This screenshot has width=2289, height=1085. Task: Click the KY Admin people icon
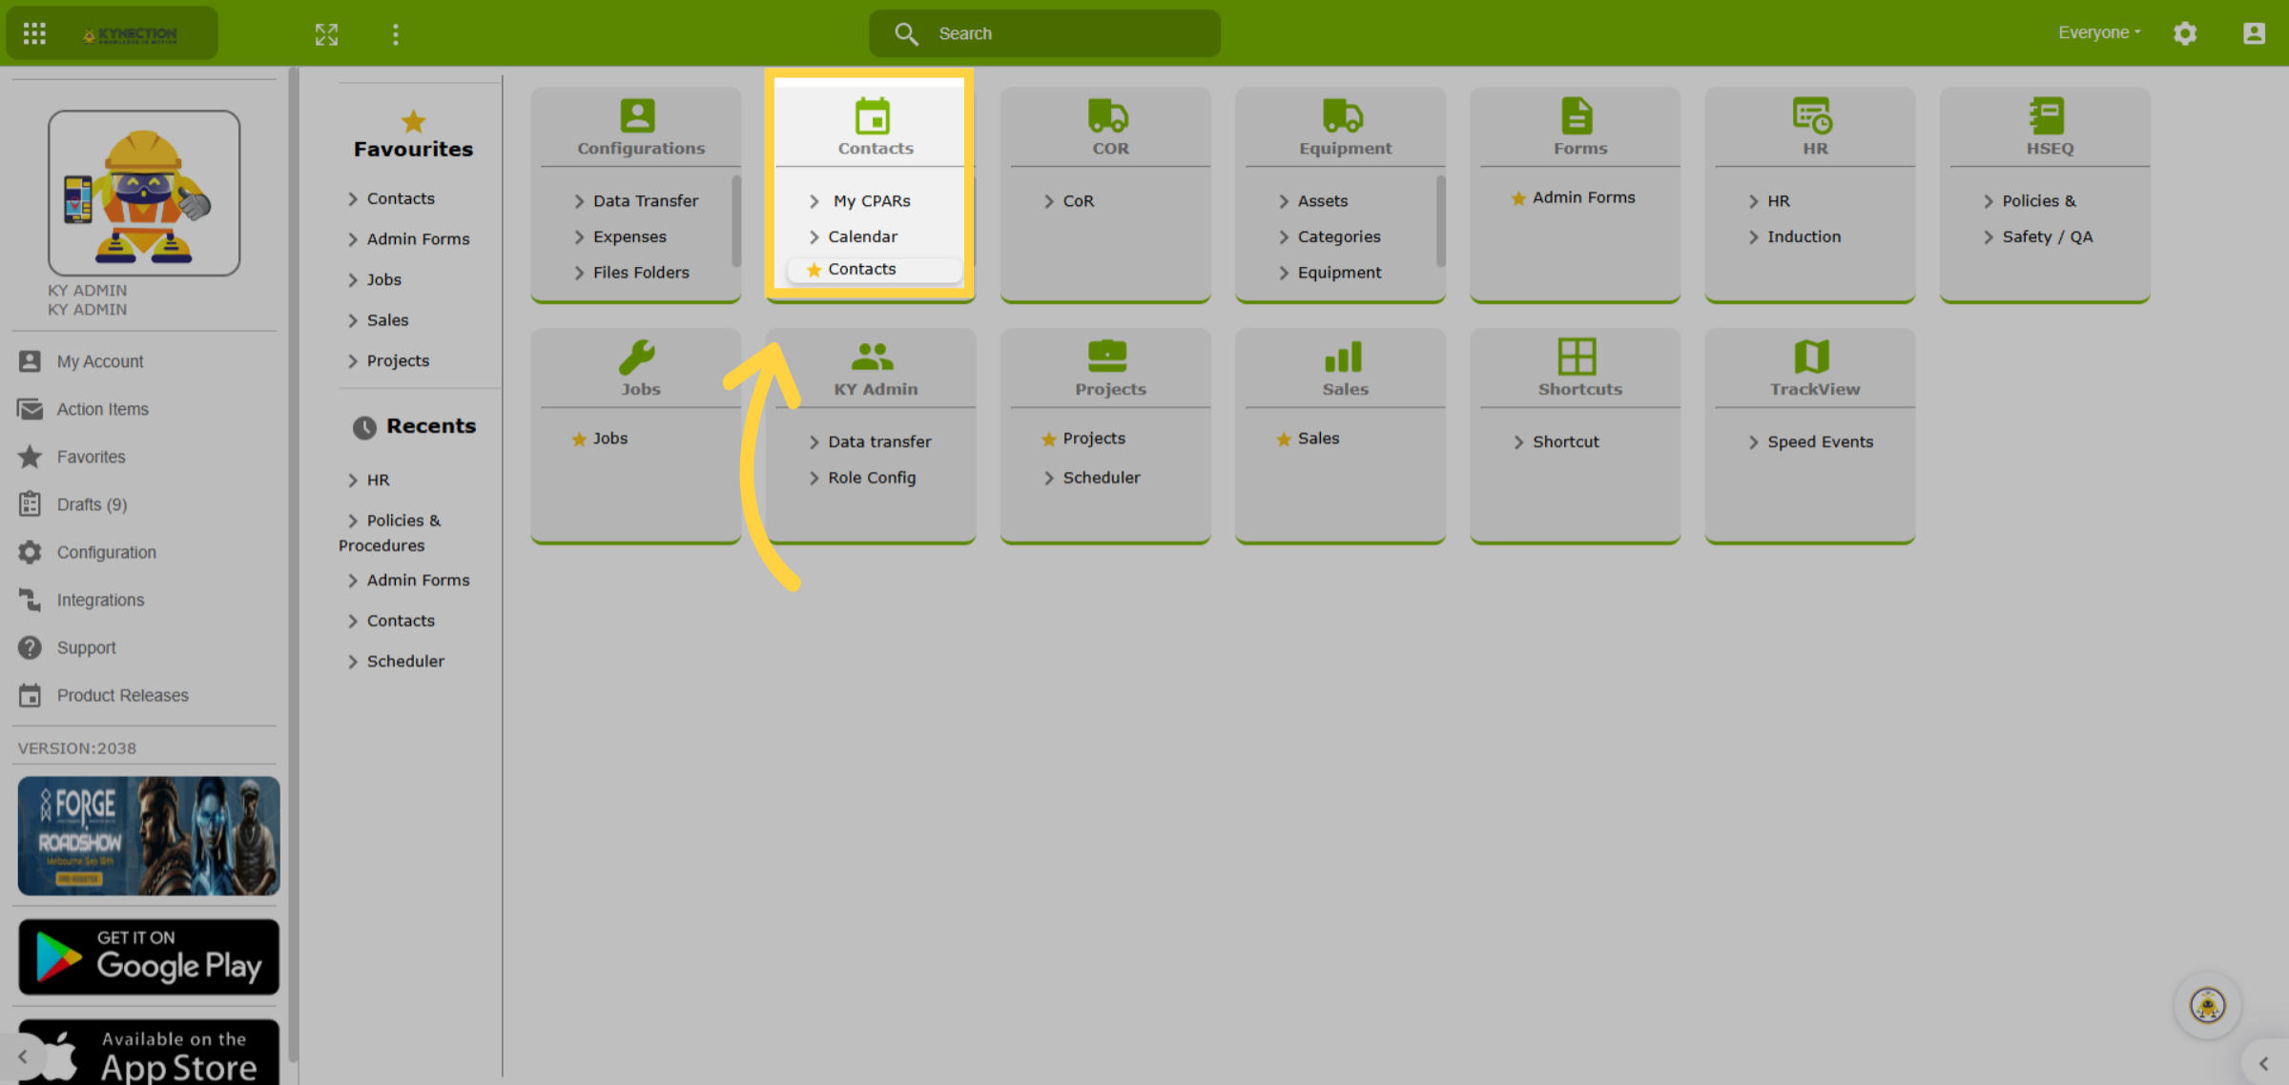tap(872, 357)
